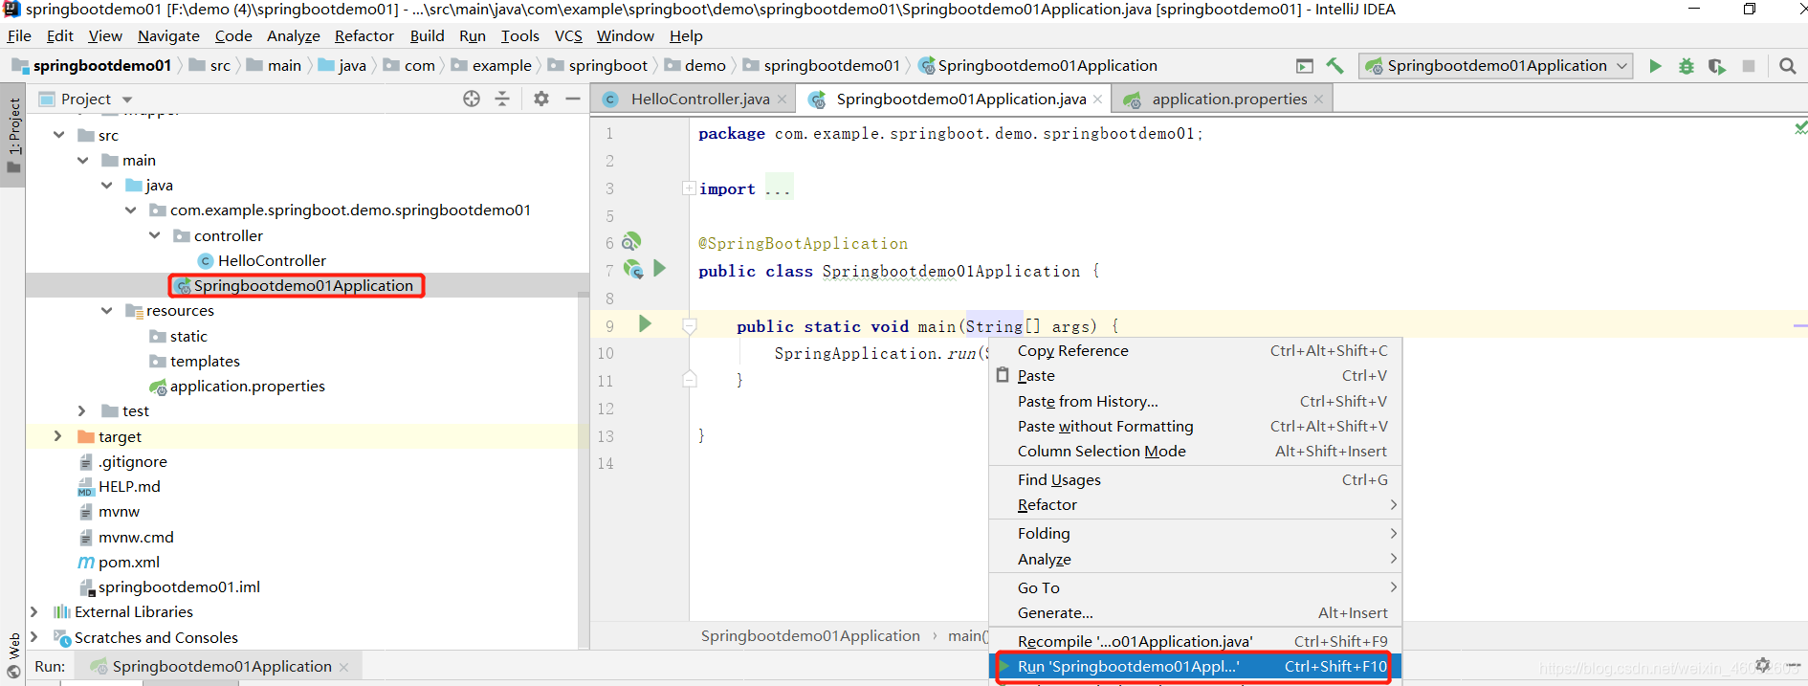Hide the Project panel with minus icon
The width and height of the screenshot is (1808, 686).
click(573, 99)
